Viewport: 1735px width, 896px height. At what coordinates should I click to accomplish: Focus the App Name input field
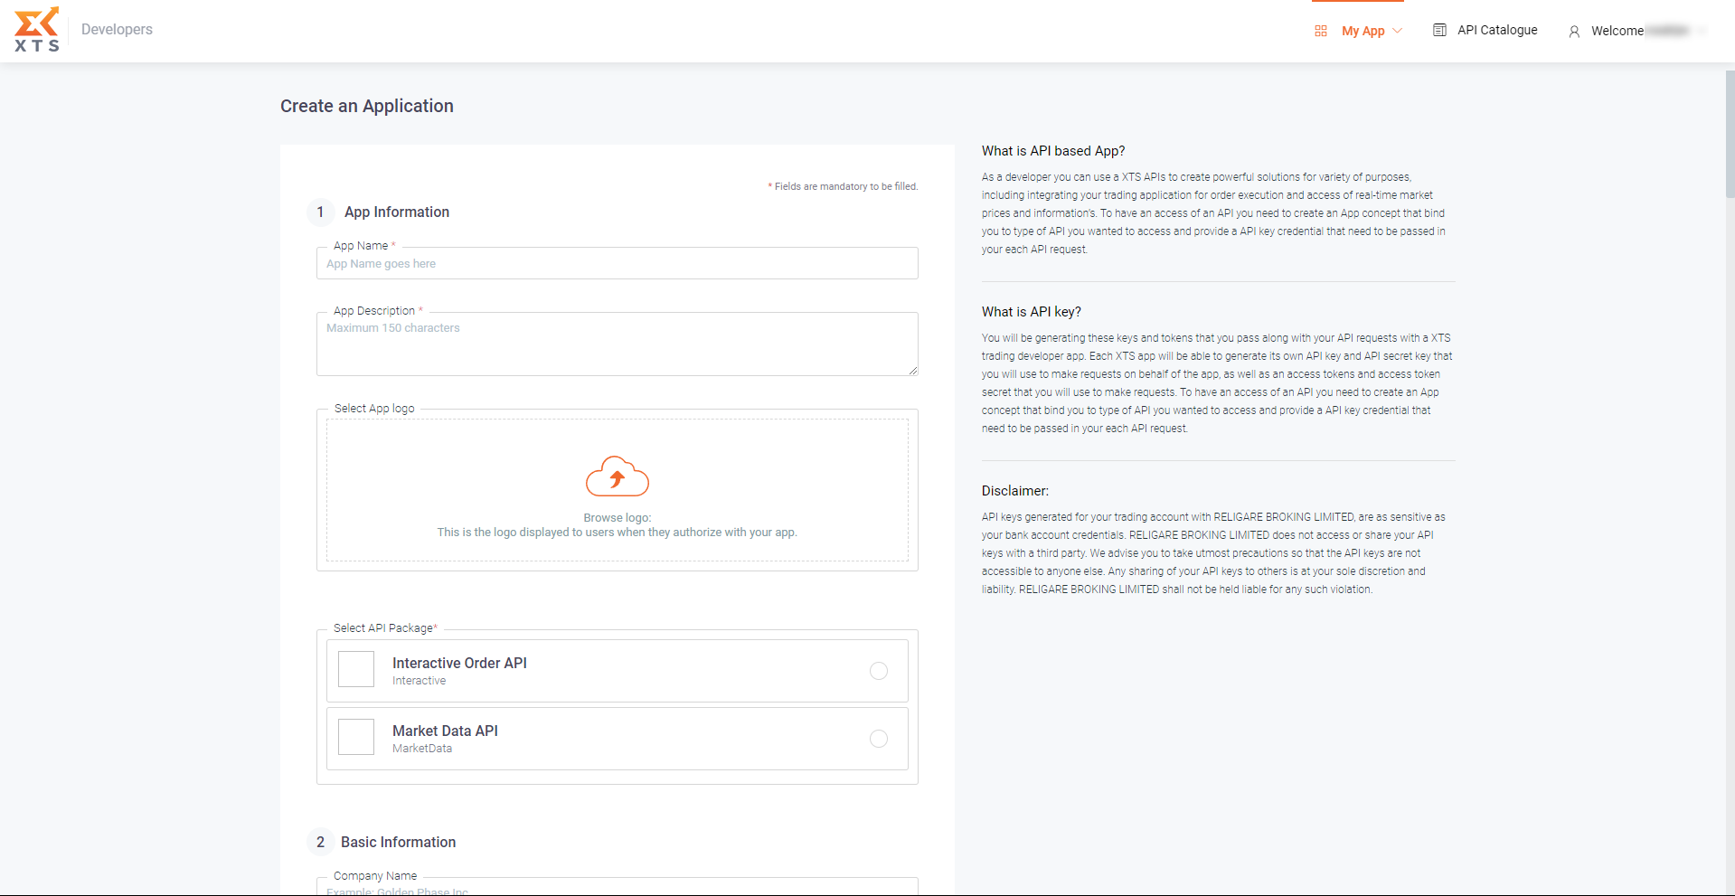pyautogui.click(x=617, y=264)
